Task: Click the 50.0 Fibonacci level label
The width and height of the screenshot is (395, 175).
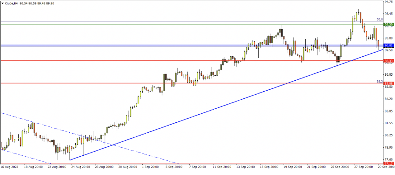Action: point(379,20)
